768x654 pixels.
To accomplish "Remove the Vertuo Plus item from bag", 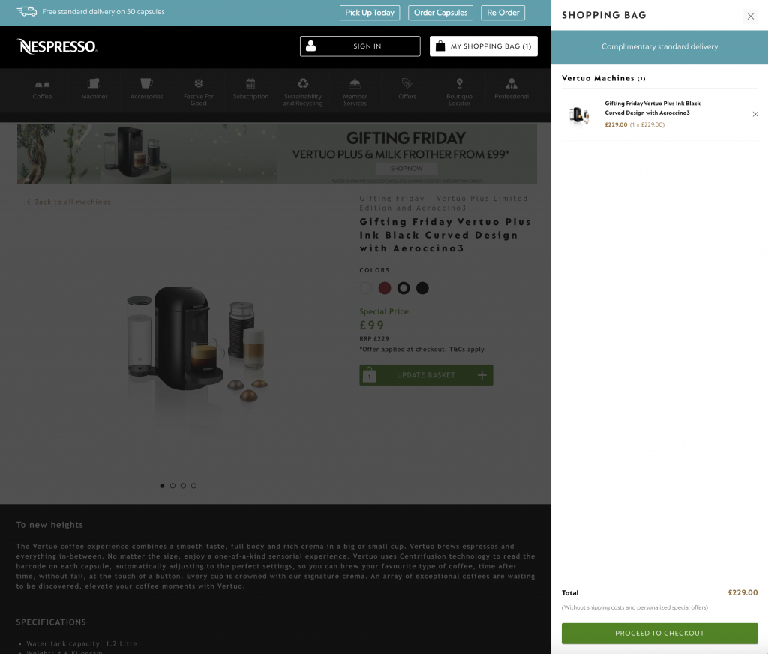I will pos(755,114).
